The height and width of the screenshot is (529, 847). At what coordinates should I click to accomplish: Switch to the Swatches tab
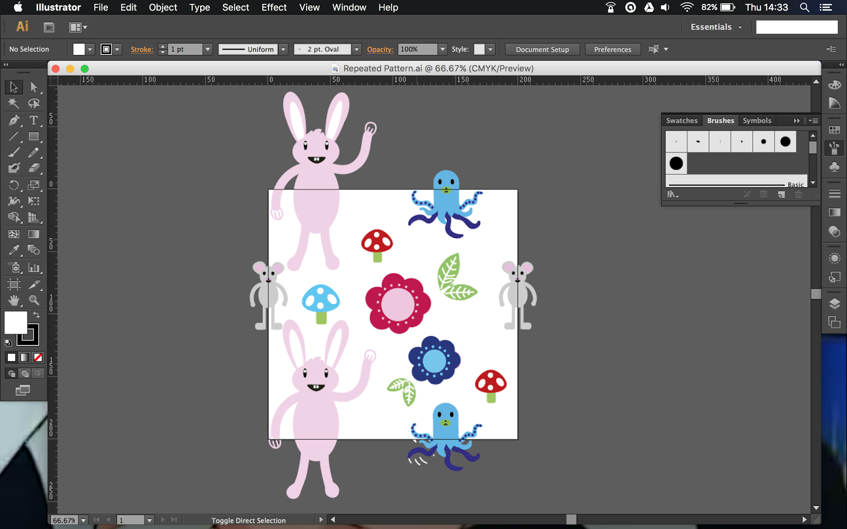coord(681,121)
